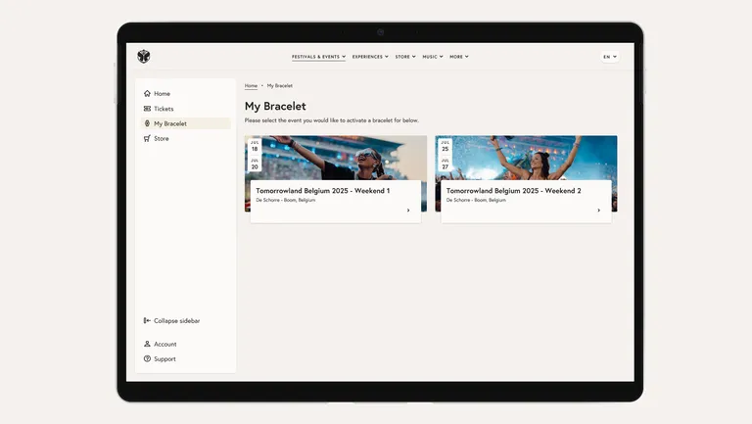Open Tickets in the sidebar
Screen dimensions: 752x424
(x=186, y=109)
